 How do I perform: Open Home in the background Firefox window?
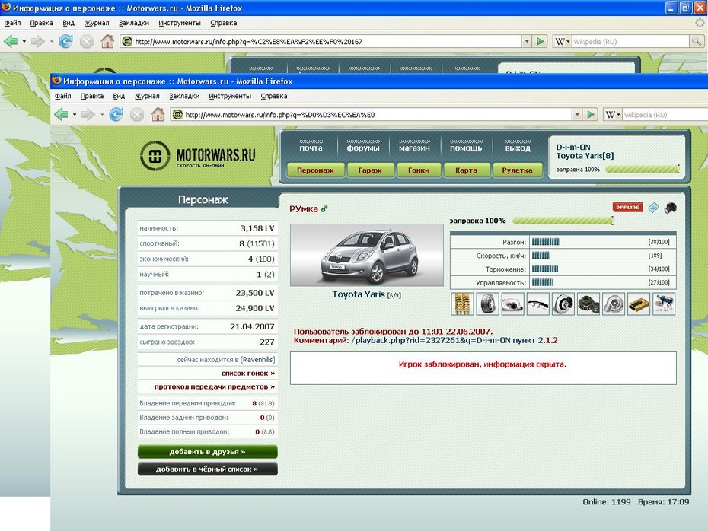107,42
